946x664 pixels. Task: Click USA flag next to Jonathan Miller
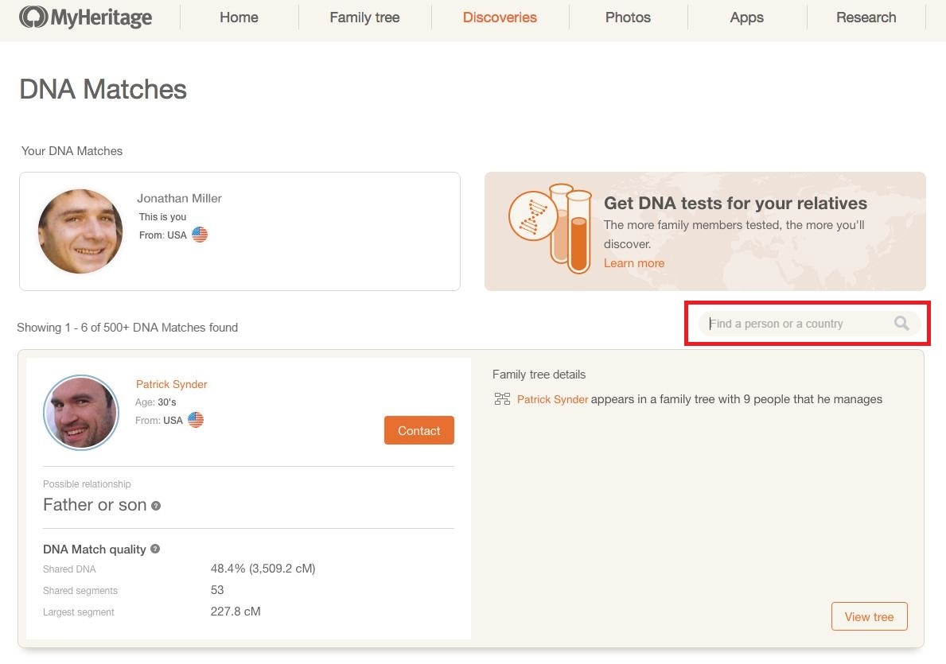[200, 235]
